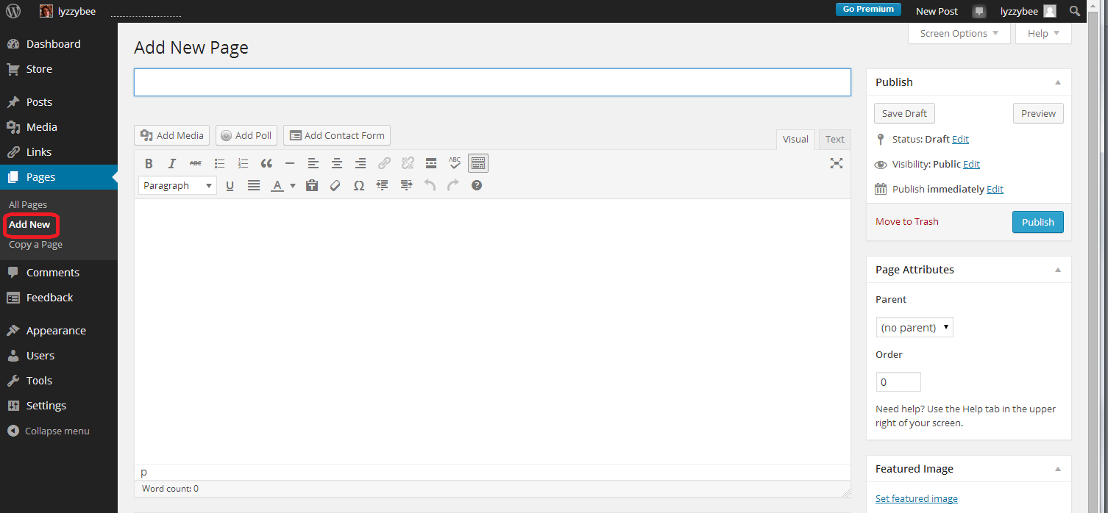This screenshot has width=1108, height=513.
Task: Apply italic formatting in the editor
Action: pyautogui.click(x=172, y=164)
